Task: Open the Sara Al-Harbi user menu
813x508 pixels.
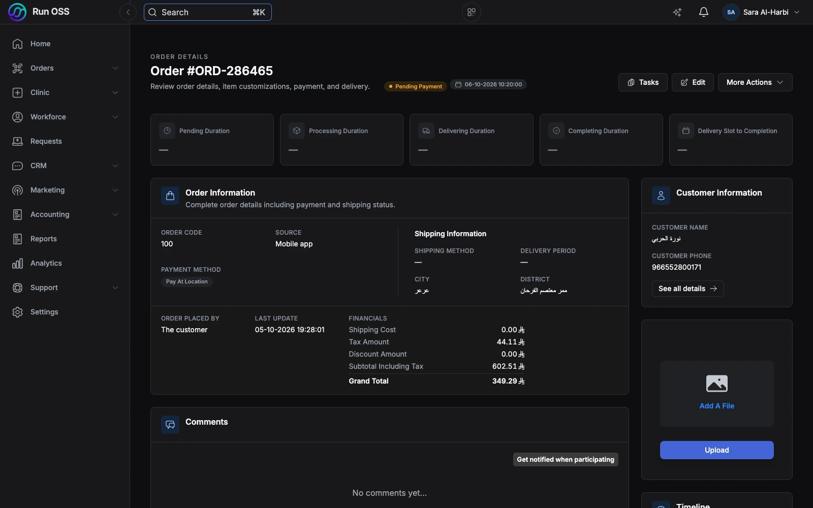Action: 761,12
